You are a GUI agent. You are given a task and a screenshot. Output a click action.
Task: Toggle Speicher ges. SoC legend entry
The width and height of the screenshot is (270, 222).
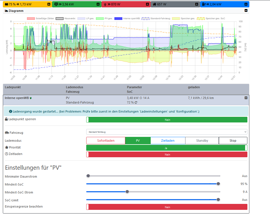coord(211,18)
